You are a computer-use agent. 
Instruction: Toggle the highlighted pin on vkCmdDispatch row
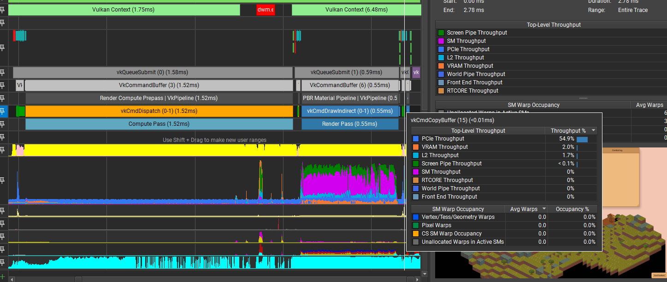[3, 111]
